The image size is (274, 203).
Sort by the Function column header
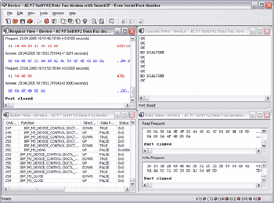coord(50,123)
